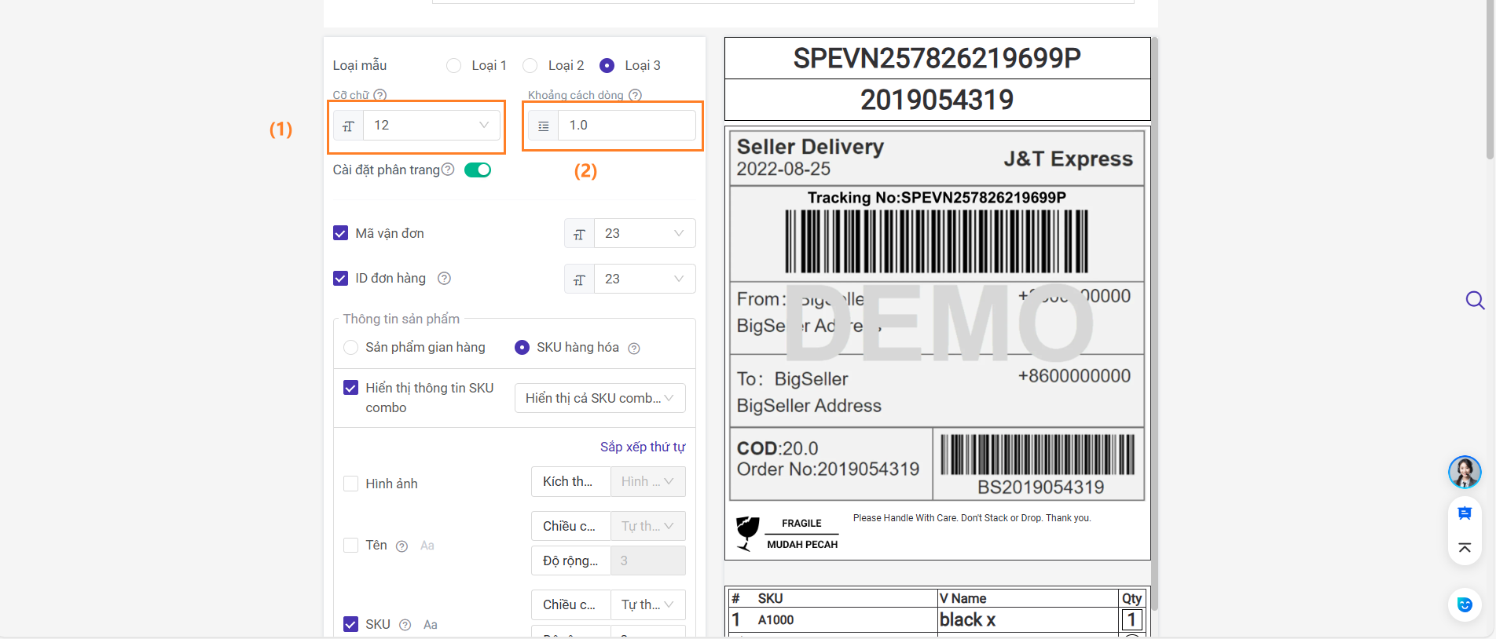The image size is (1496, 639).
Task: Click the Sắp xếp thứ tự link
Action: 642,447
